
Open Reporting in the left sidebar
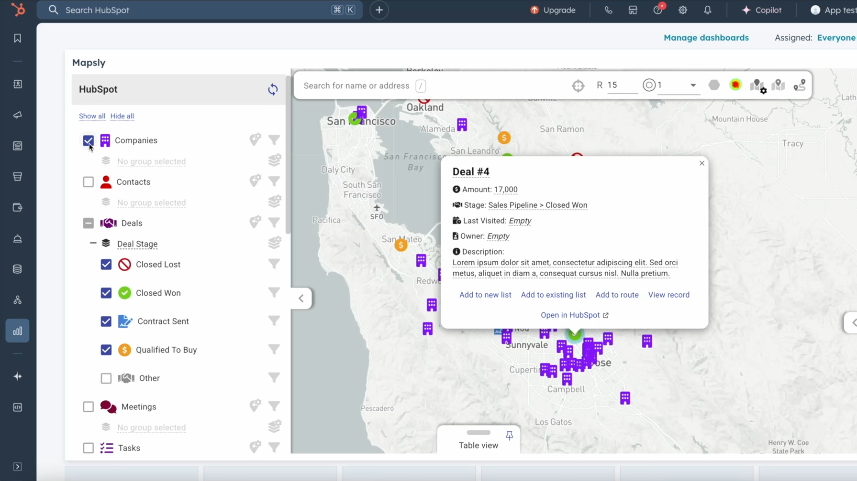tap(18, 331)
